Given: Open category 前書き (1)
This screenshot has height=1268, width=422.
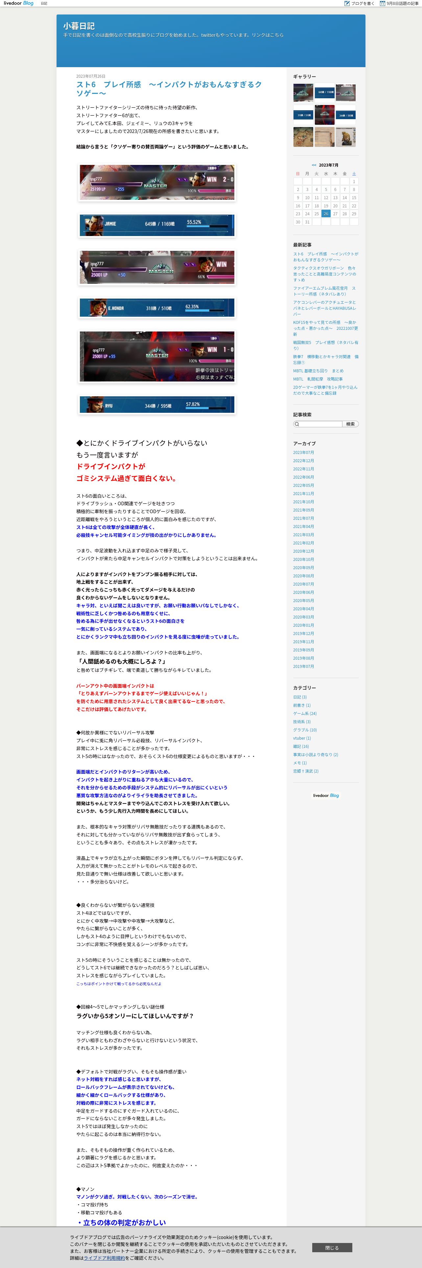Looking at the screenshot, I should pyautogui.click(x=302, y=705).
